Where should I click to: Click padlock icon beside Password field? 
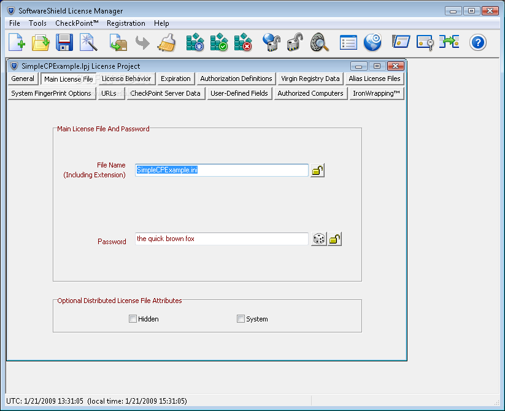(334, 239)
